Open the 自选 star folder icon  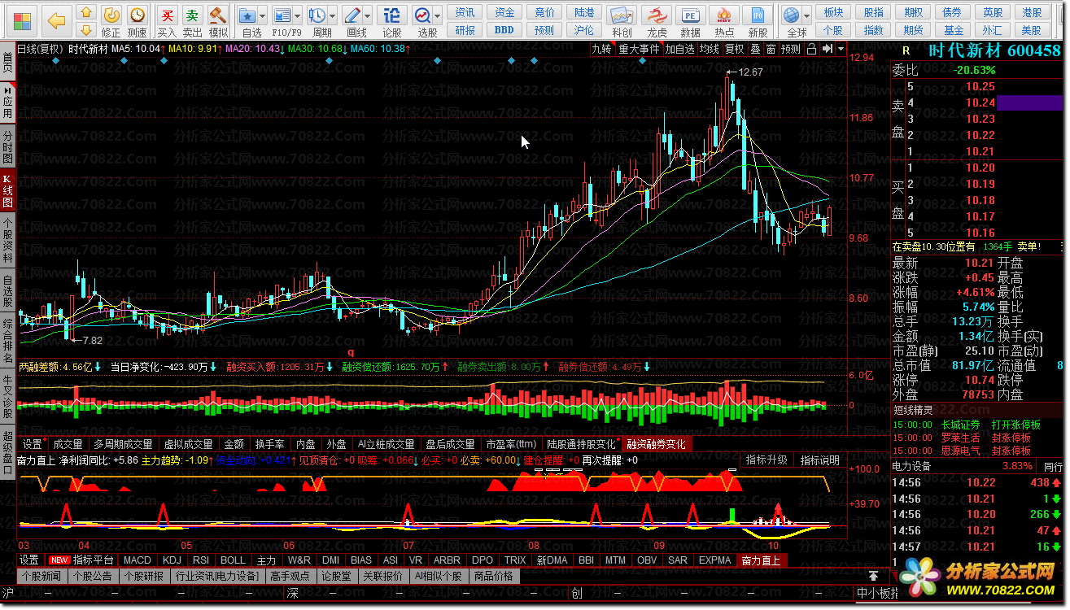248,15
